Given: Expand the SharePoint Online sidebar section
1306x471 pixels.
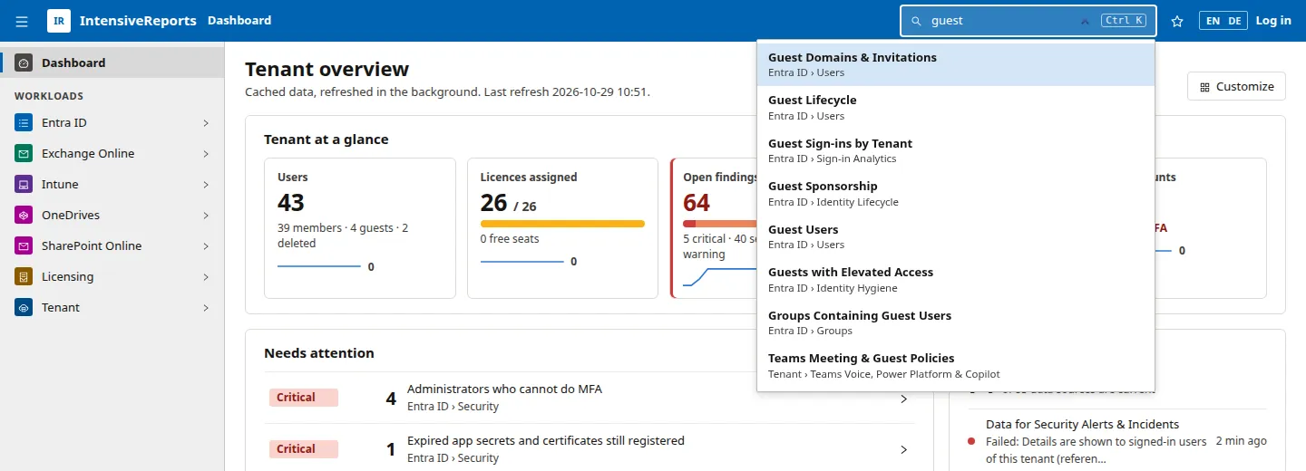Looking at the screenshot, I should tap(206, 246).
